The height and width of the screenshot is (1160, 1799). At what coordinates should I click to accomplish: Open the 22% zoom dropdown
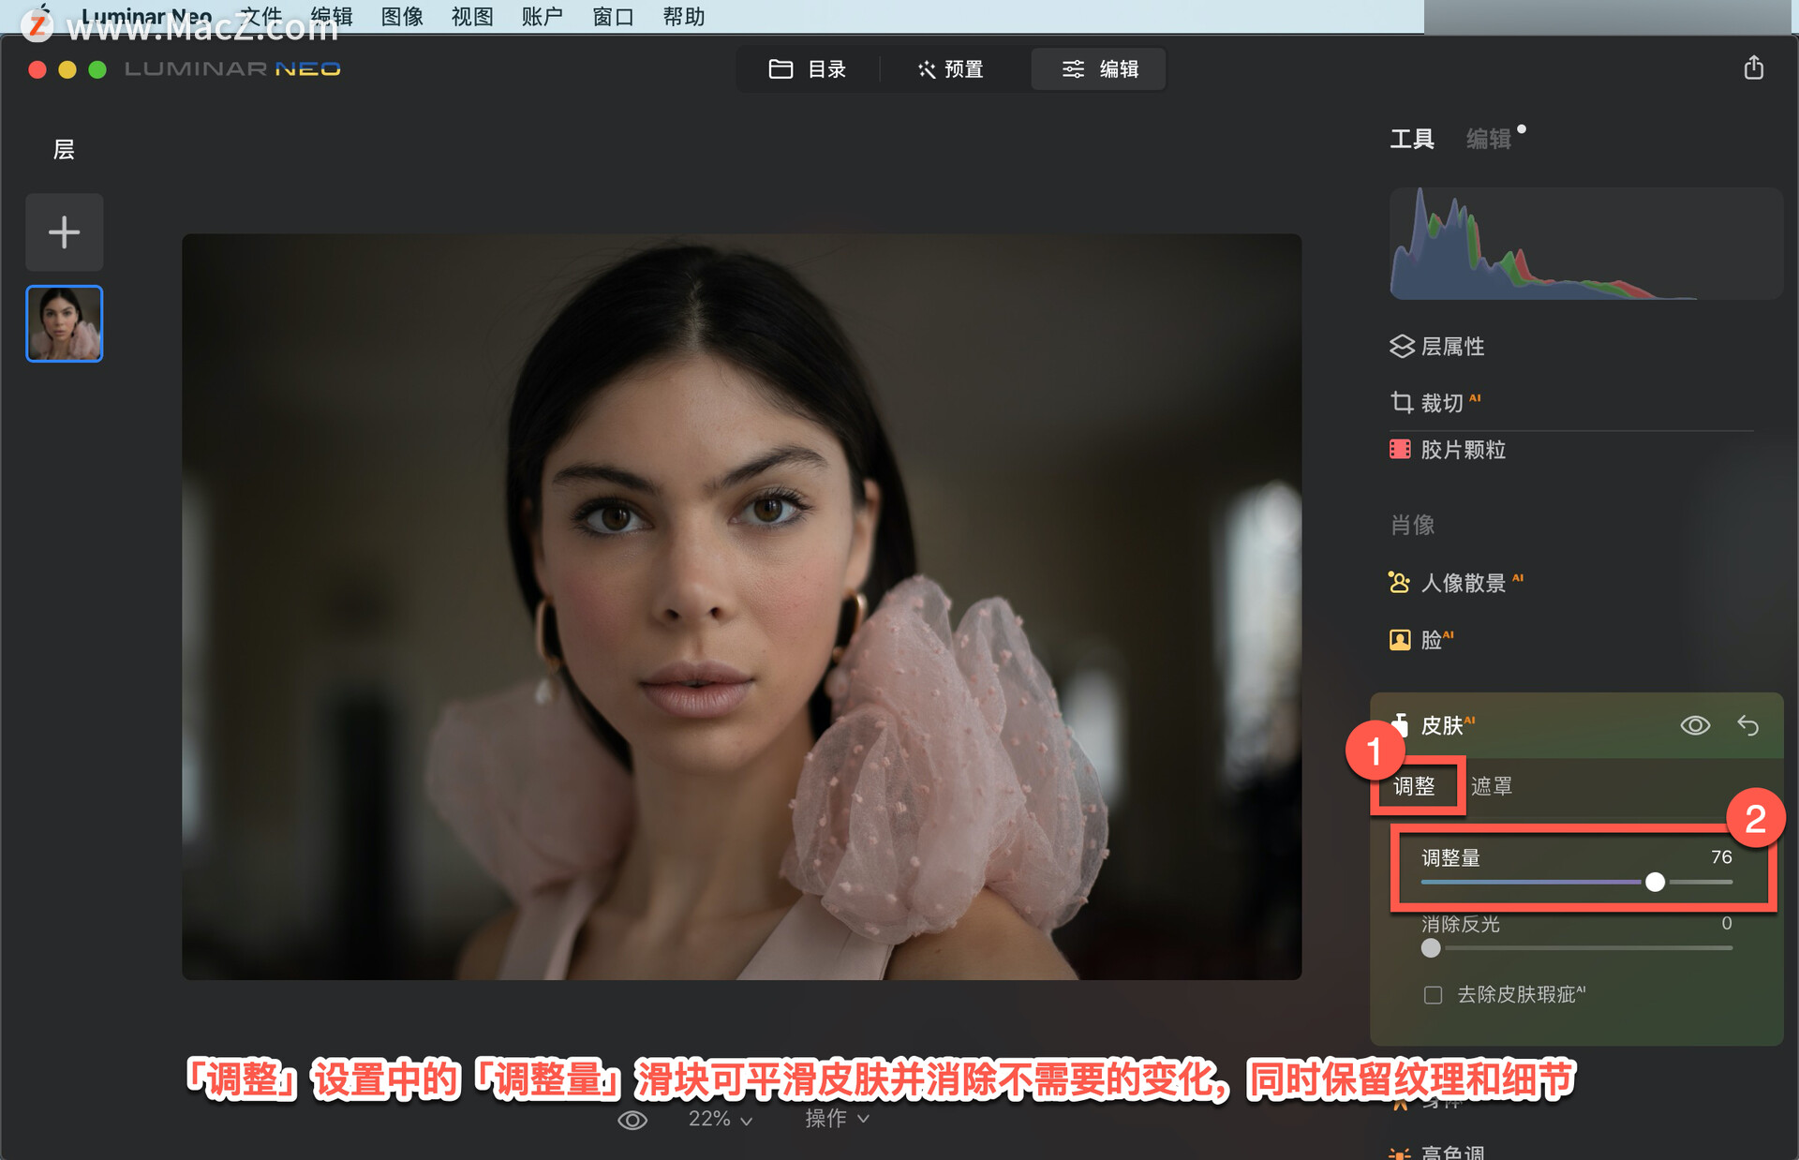pyautogui.click(x=720, y=1120)
